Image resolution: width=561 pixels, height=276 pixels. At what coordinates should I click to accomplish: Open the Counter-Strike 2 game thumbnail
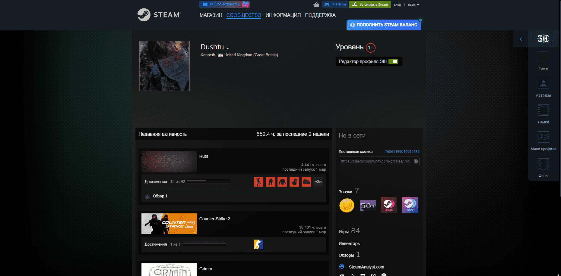coord(169,224)
